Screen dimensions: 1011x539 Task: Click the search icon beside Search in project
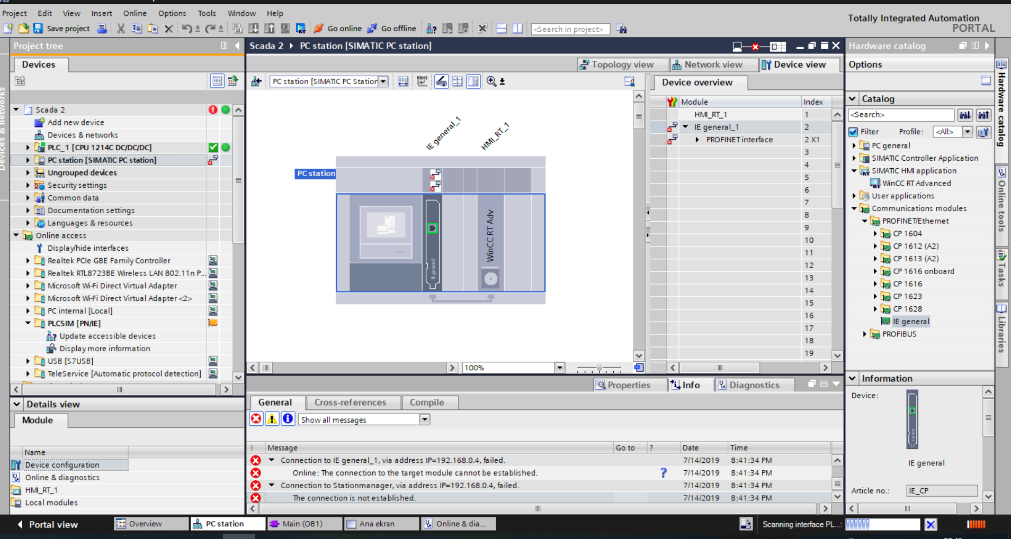622,29
